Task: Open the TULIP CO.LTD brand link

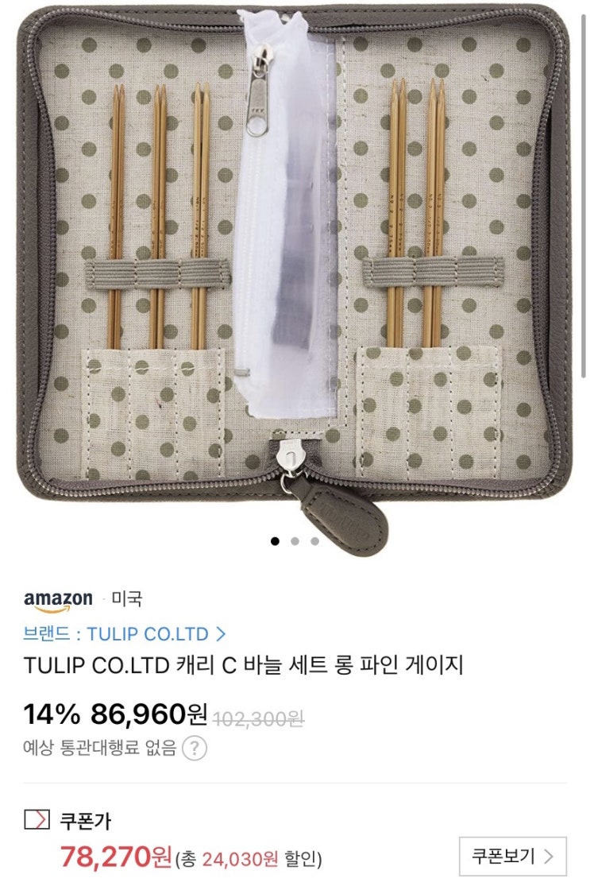Action: pos(124,633)
